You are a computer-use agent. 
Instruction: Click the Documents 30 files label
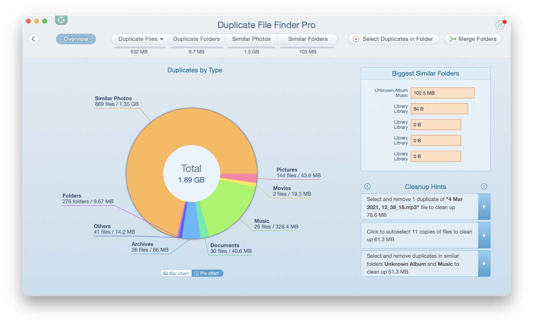pyautogui.click(x=231, y=248)
